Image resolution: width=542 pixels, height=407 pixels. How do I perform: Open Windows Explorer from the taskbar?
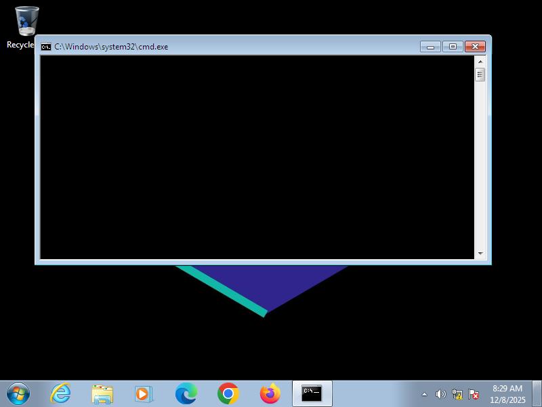[x=102, y=393]
